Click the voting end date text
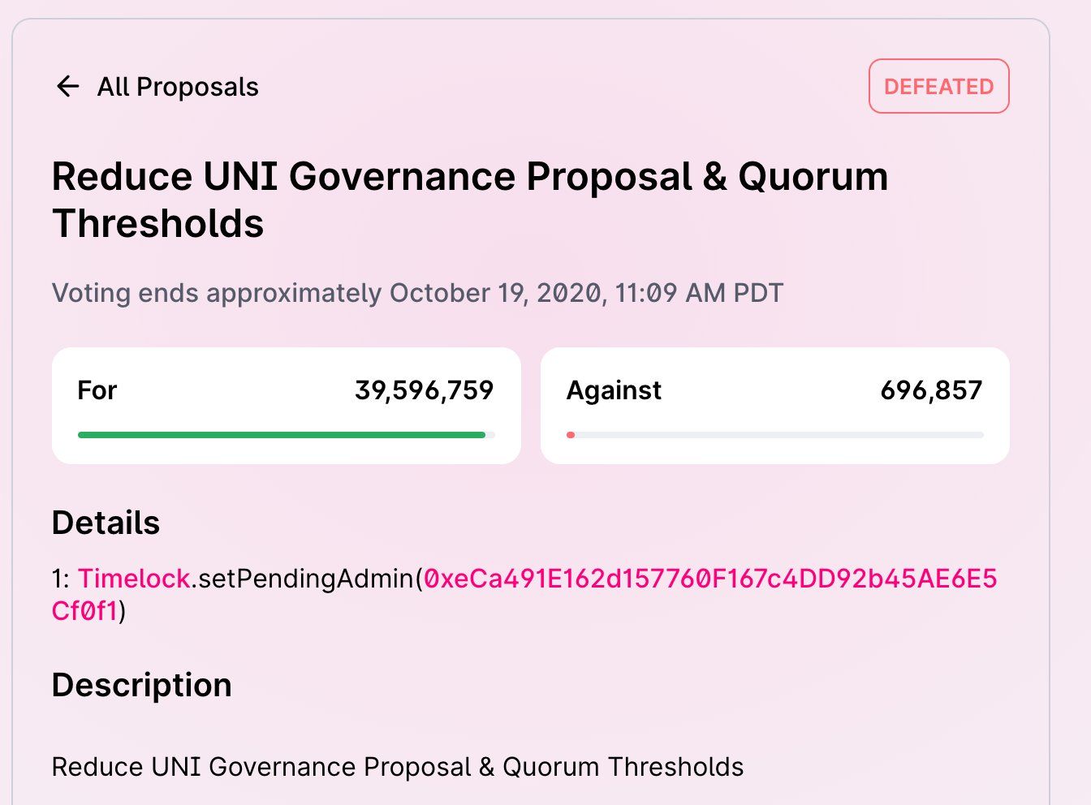1091x805 pixels. pos(416,293)
